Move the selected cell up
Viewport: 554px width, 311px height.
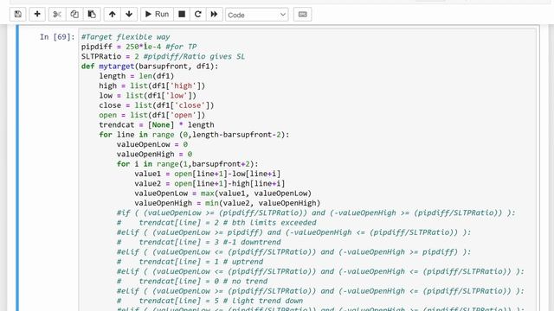point(112,15)
